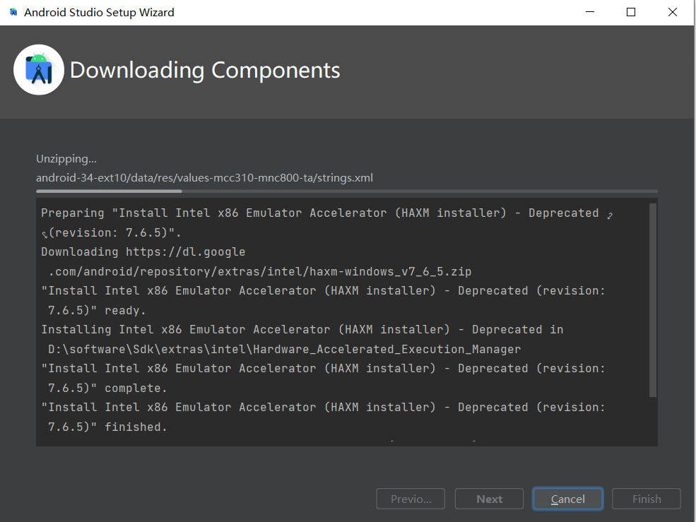Click the log panel vertical scrollbar

click(x=652, y=300)
